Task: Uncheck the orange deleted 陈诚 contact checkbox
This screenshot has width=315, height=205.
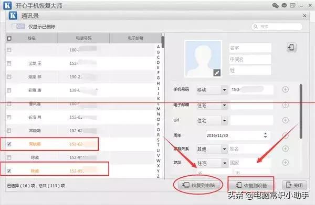Action: coord(9,171)
